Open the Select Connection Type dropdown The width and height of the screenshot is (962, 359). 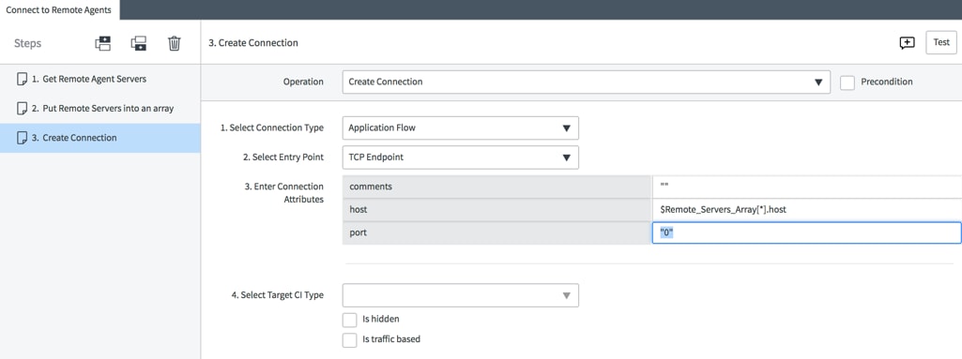point(460,128)
